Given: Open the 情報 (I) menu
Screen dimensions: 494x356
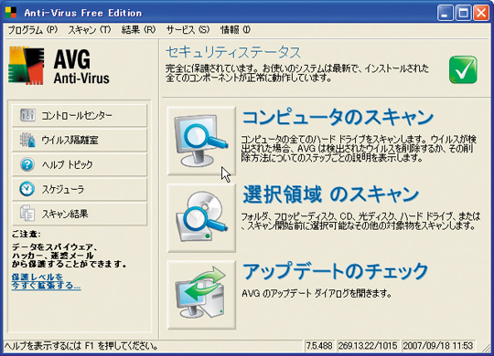Looking at the screenshot, I should point(235,30).
